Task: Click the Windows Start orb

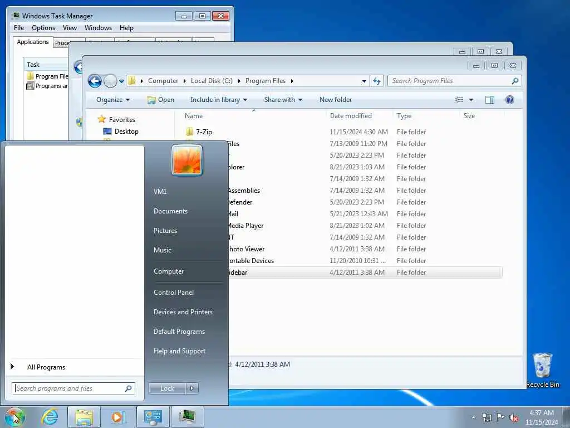Action: point(15,417)
